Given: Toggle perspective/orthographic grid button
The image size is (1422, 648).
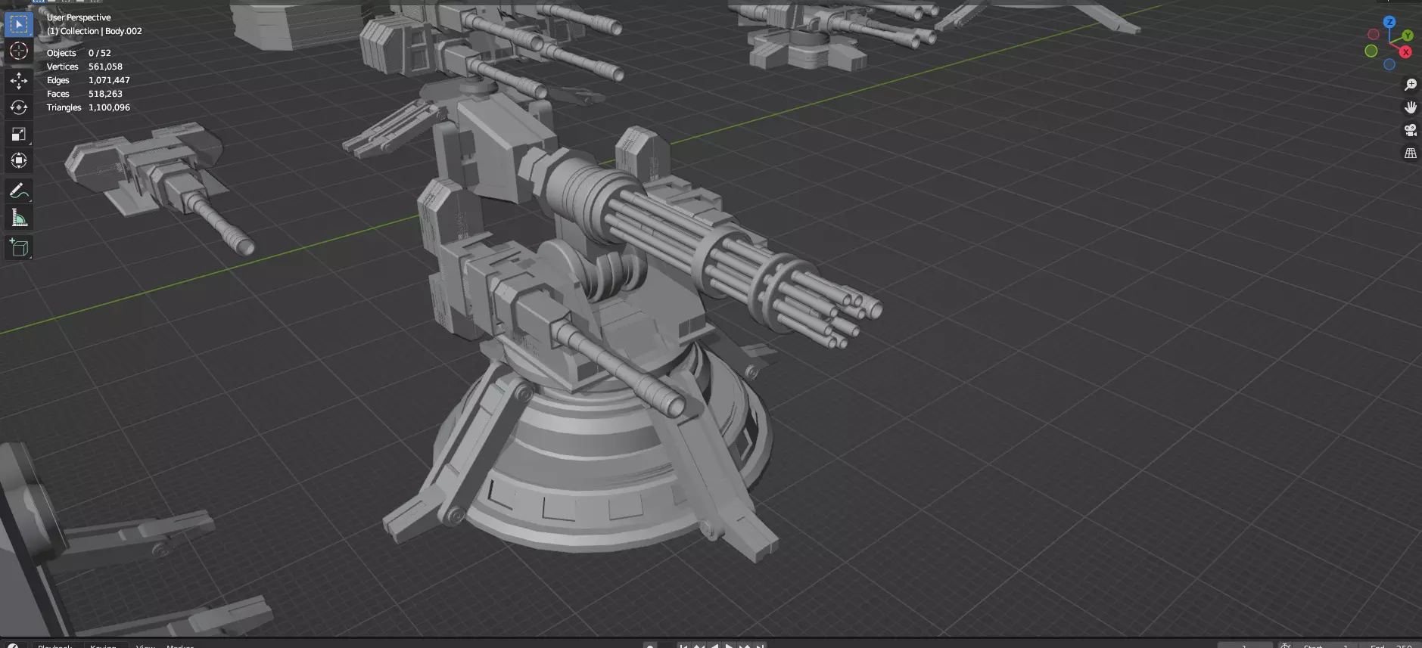Looking at the screenshot, I should [1411, 153].
